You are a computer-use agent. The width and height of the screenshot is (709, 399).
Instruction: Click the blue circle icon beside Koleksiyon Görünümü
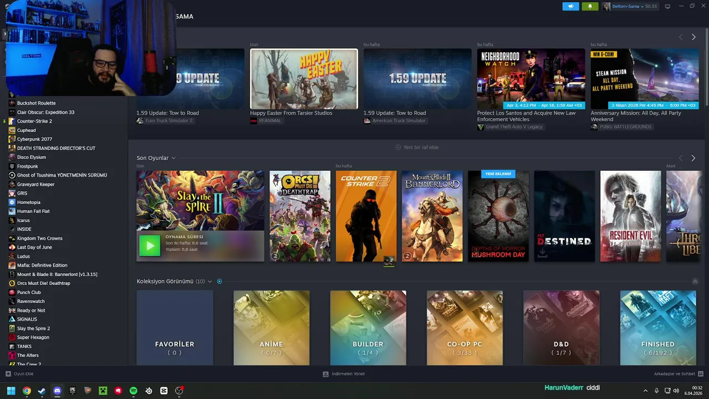pos(219,282)
